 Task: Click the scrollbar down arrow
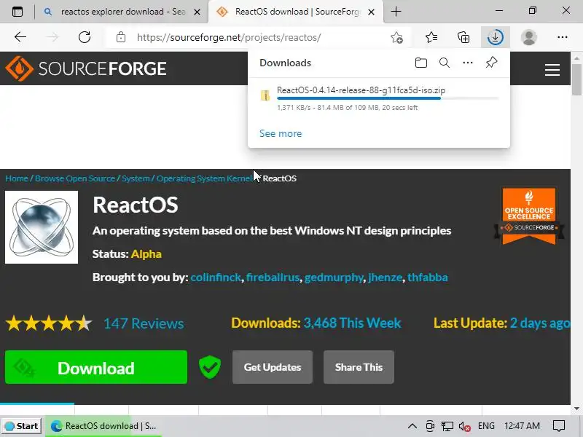click(576, 409)
